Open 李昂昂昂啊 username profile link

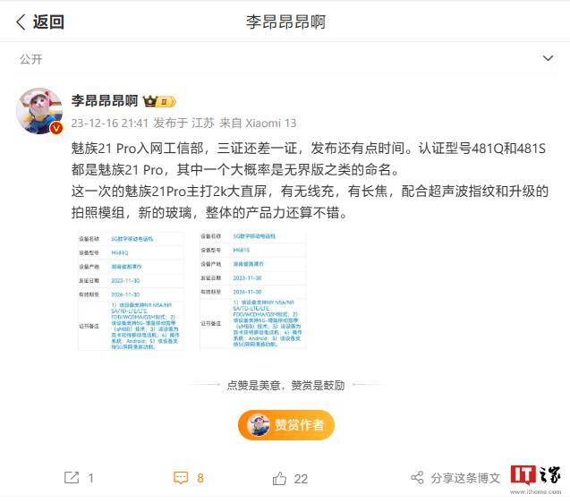click(105, 101)
